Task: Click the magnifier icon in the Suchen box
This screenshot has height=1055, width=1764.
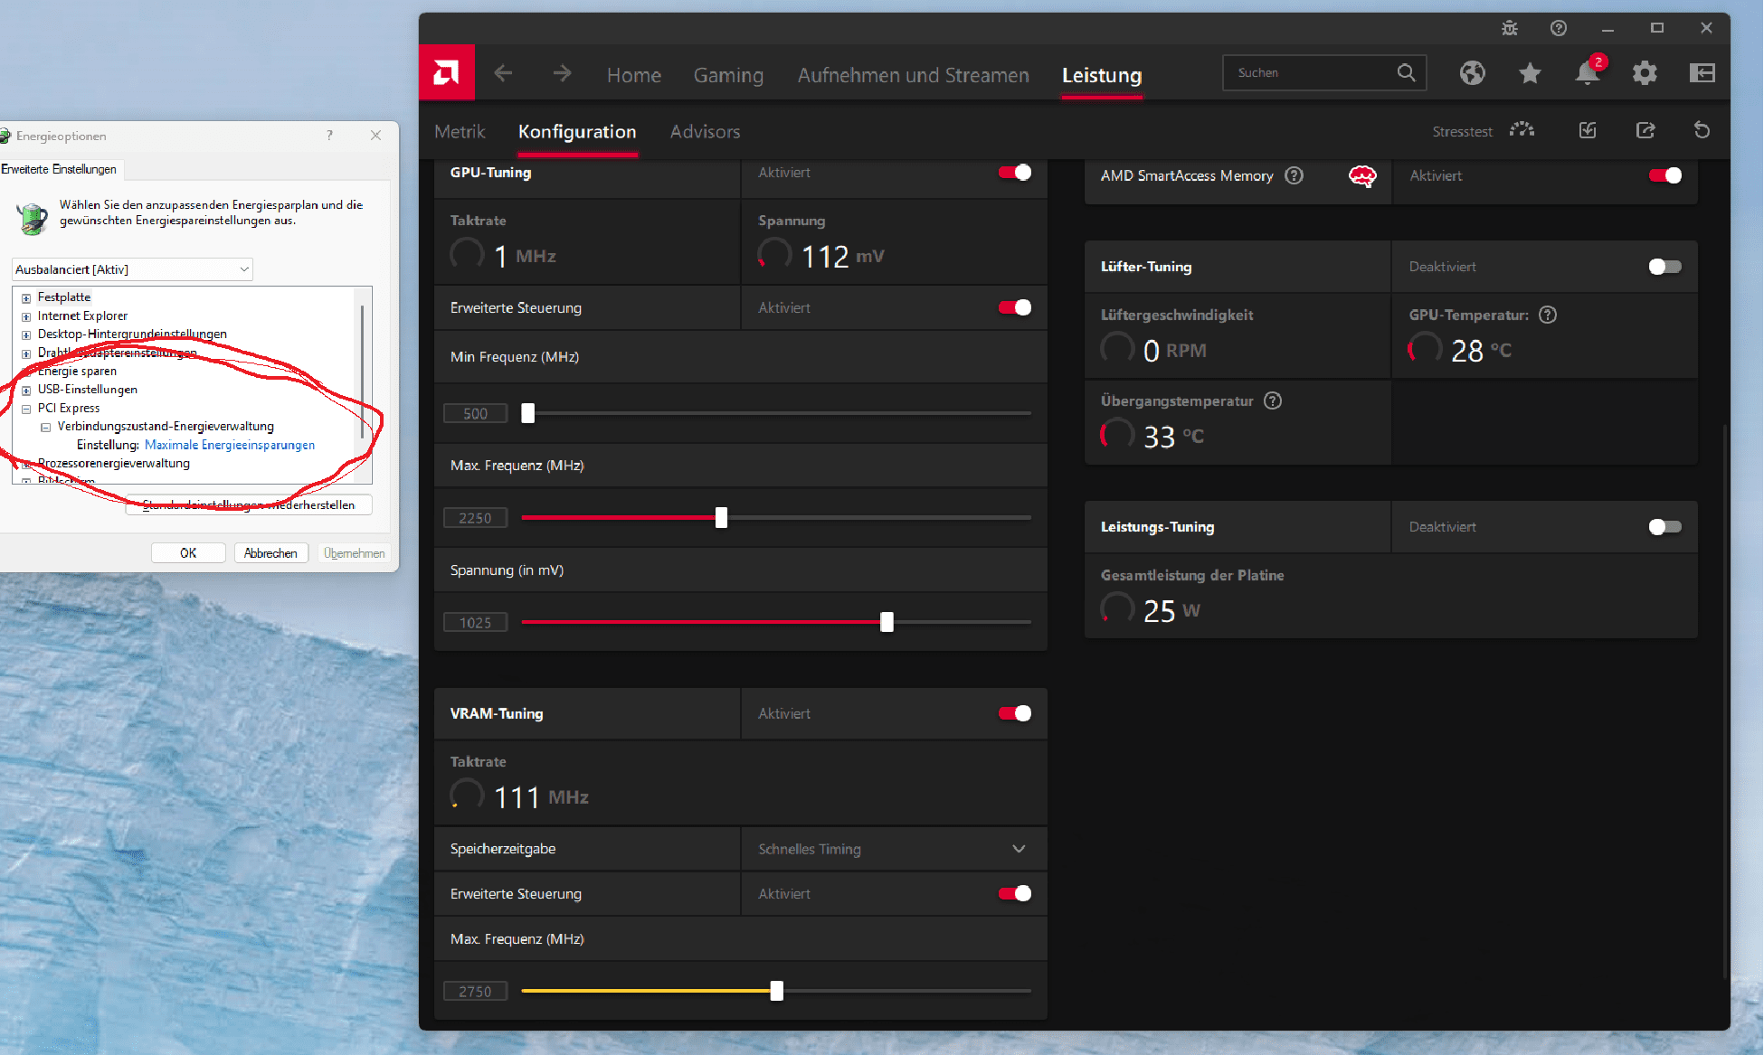Action: (x=1406, y=72)
